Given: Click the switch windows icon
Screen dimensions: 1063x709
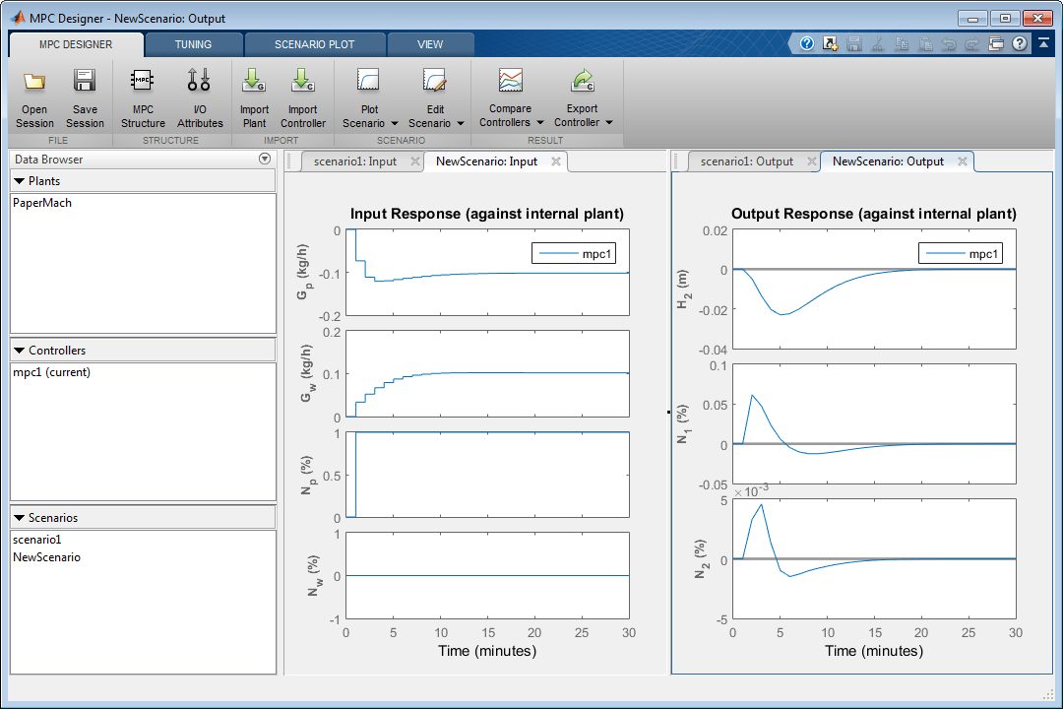Looking at the screenshot, I should [996, 44].
